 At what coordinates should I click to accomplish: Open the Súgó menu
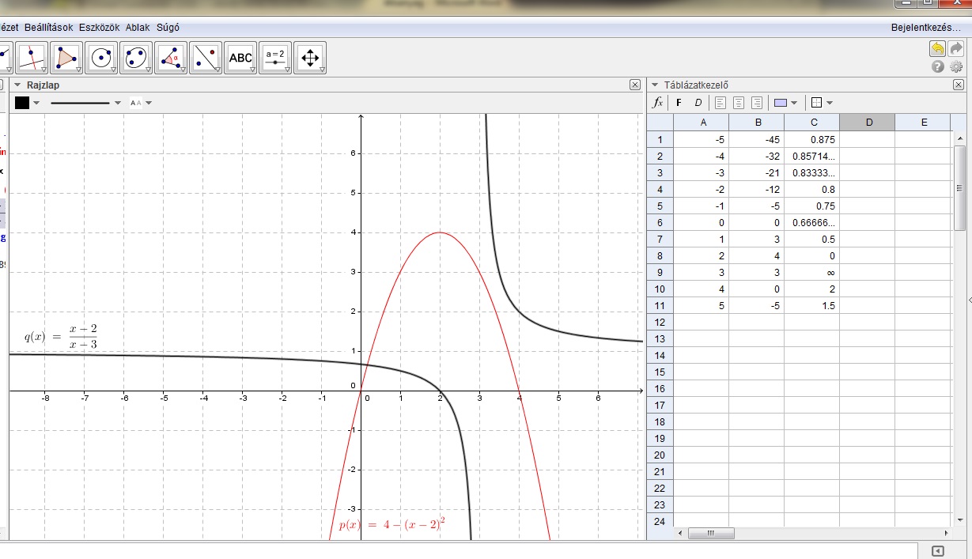(168, 27)
